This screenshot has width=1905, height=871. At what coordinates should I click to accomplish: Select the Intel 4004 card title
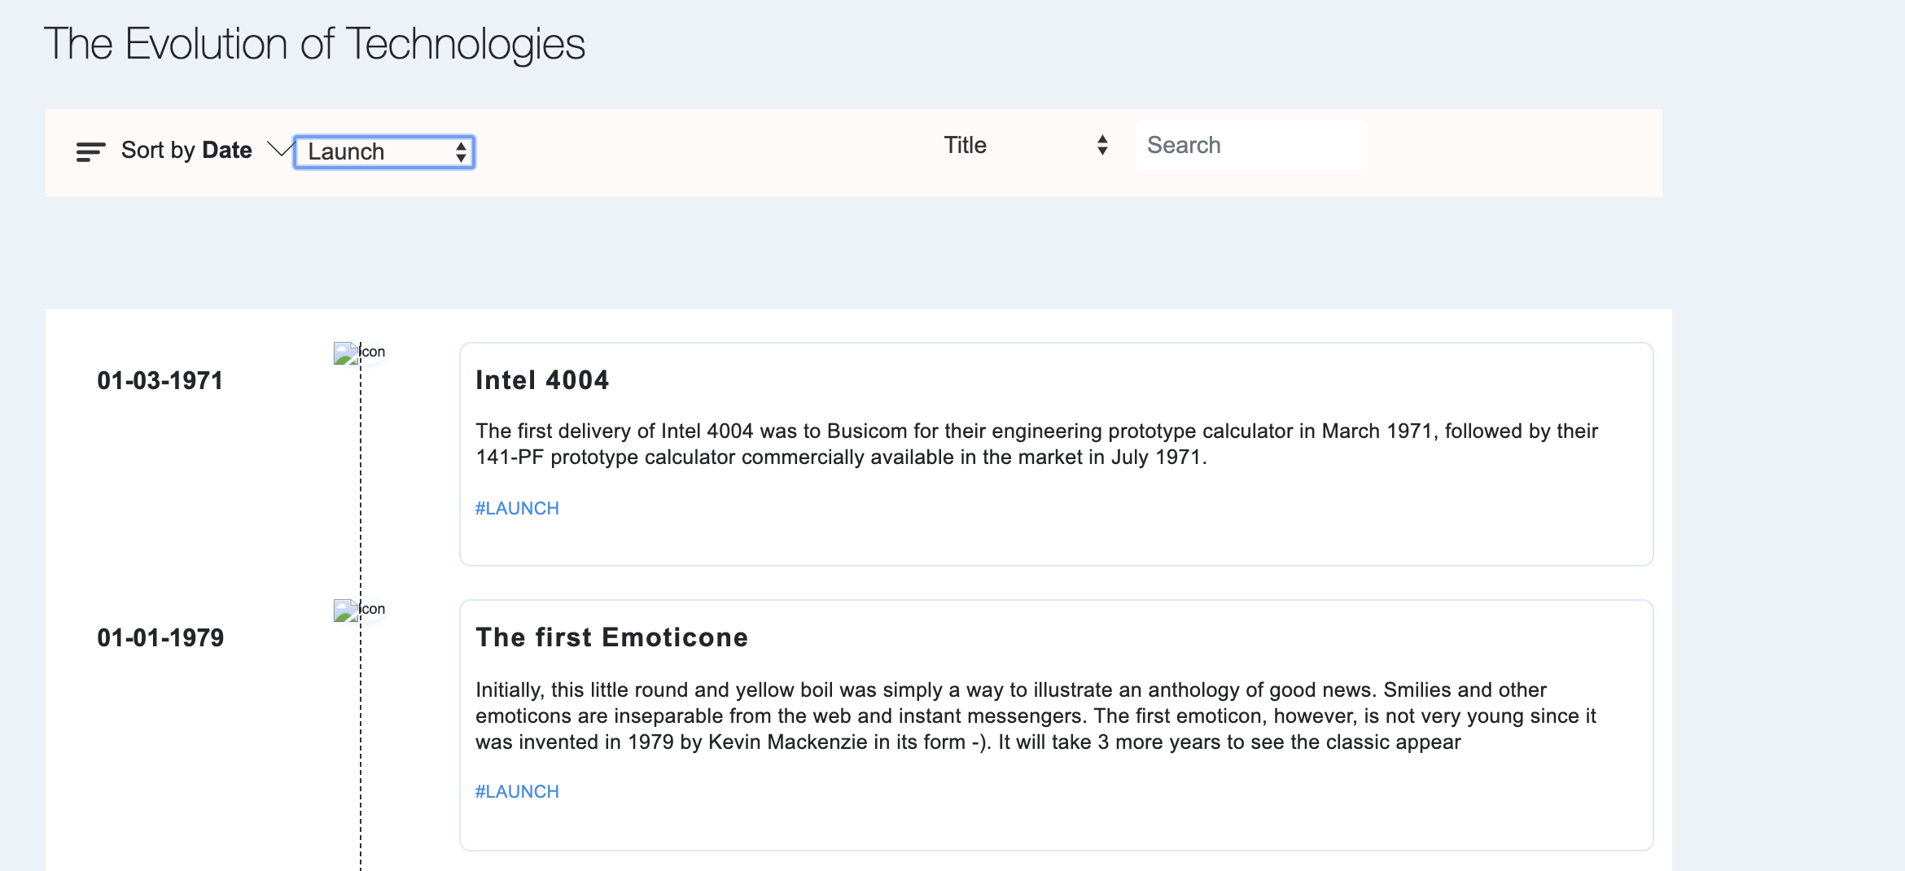click(542, 380)
